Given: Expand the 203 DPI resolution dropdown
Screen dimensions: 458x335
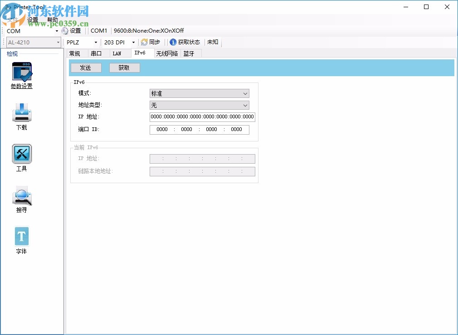Looking at the screenshot, I should (x=132, y=42).
